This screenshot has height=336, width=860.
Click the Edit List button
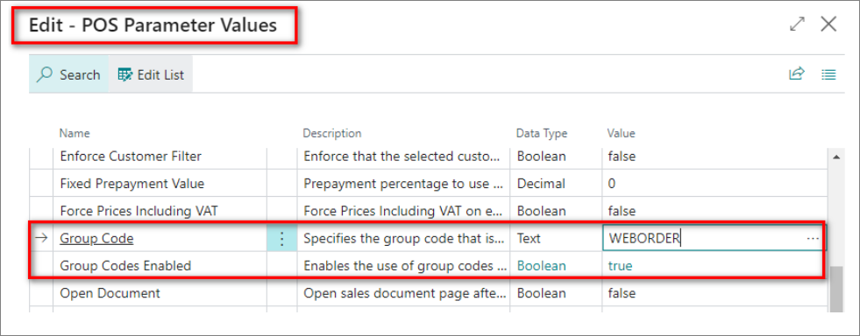pos(151,74)
